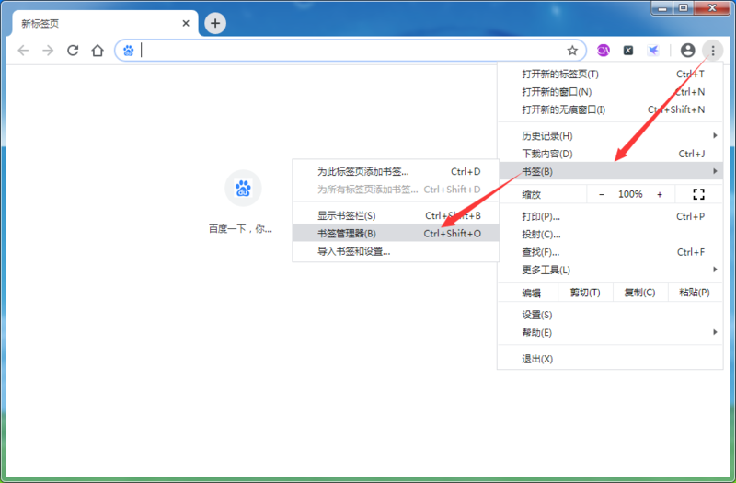Enter fullscreen mode from the zoom row
This screenshot has width=736, height=483.
click(698, 194)
